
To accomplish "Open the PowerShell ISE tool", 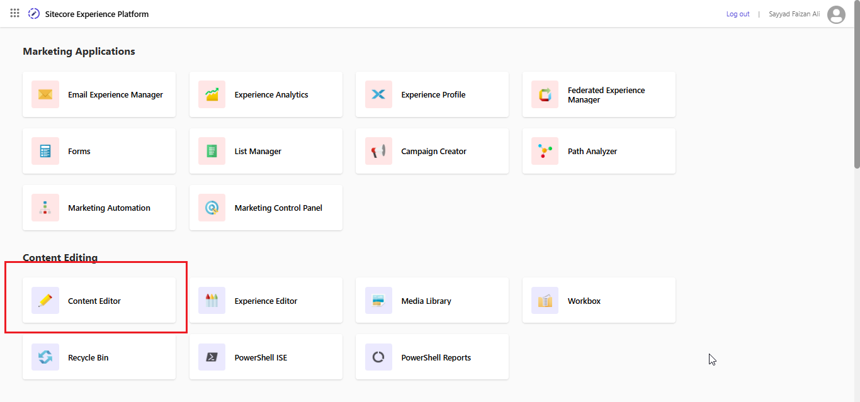I will coord(261,357).
